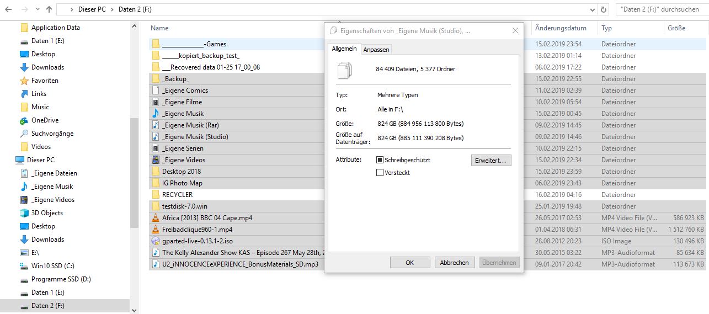Viewport: 709px width, 314px height.
Task: Select Application Data in the sidebar
Action: (x=55, y=28)
